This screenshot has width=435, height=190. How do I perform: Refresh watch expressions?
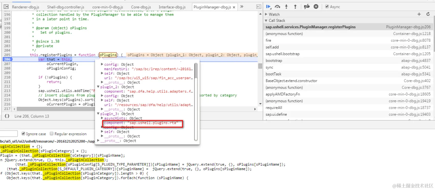tap(428, 14)
